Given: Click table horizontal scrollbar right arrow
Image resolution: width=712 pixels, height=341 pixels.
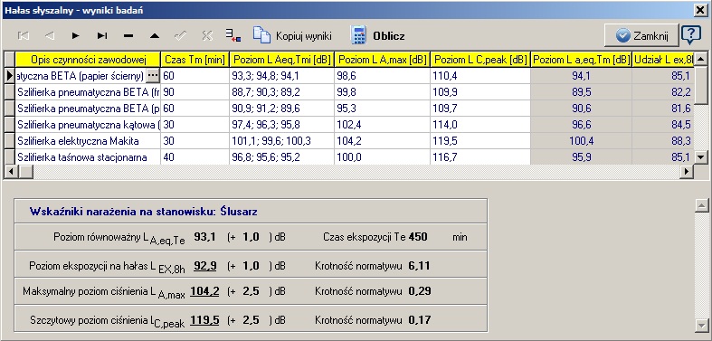Looking at the screenshot, I should click(688, 172).
